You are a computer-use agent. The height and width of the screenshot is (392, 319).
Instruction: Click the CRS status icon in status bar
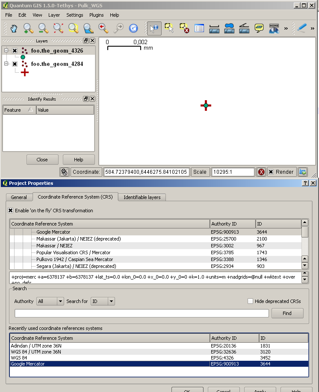pos(303,172)
